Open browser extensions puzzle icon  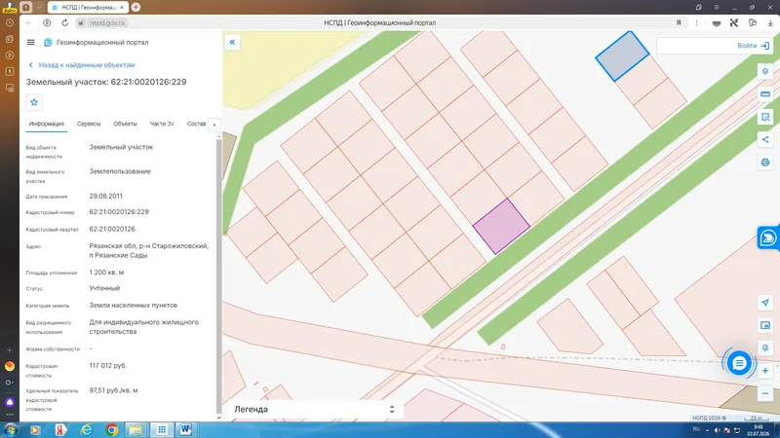[x=752, y=22]
